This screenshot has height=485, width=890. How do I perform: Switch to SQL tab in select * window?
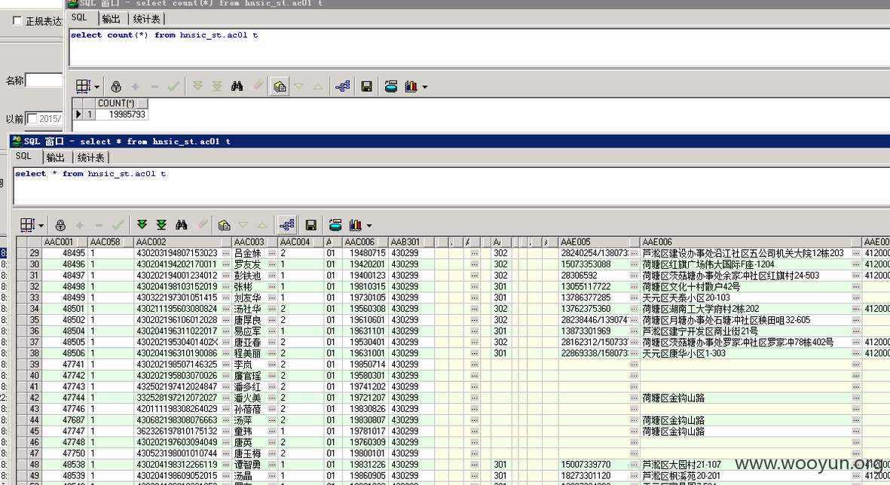[23, 156]
